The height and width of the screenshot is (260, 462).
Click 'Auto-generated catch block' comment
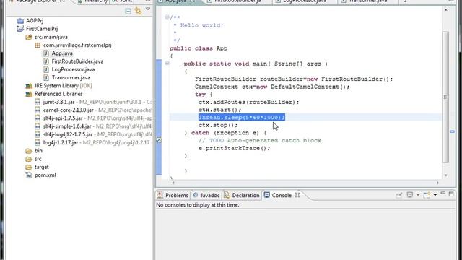274,140
